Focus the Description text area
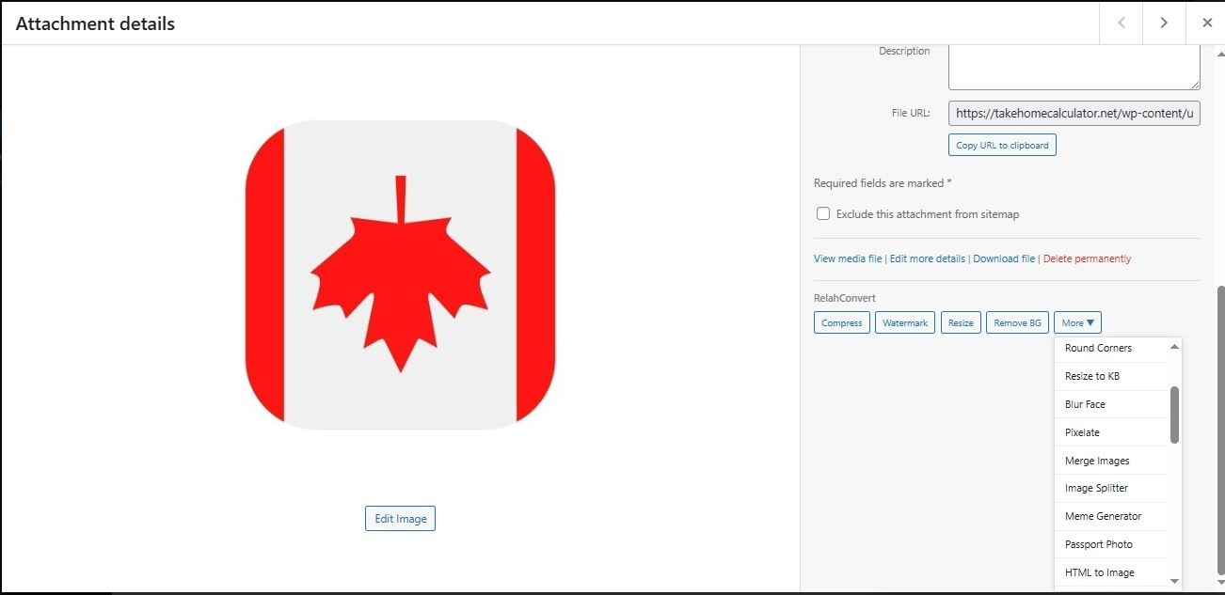 1074,66
